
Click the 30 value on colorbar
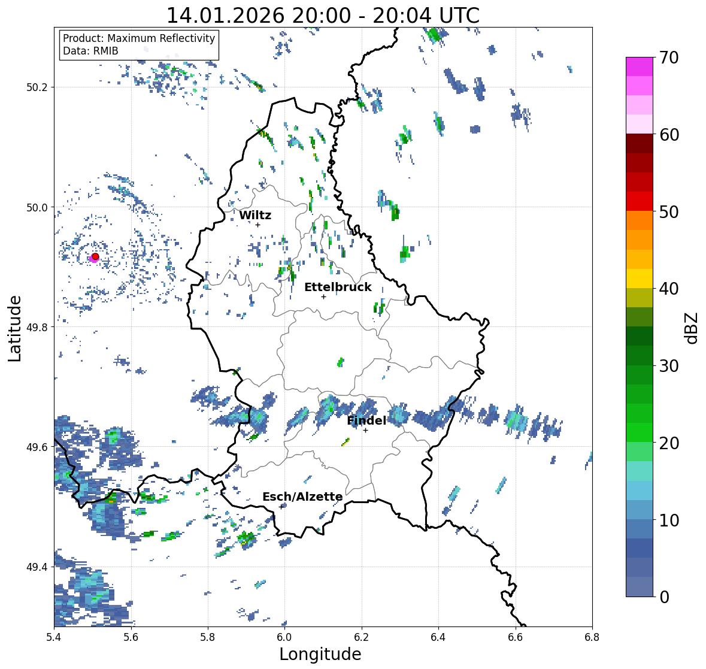669,366
